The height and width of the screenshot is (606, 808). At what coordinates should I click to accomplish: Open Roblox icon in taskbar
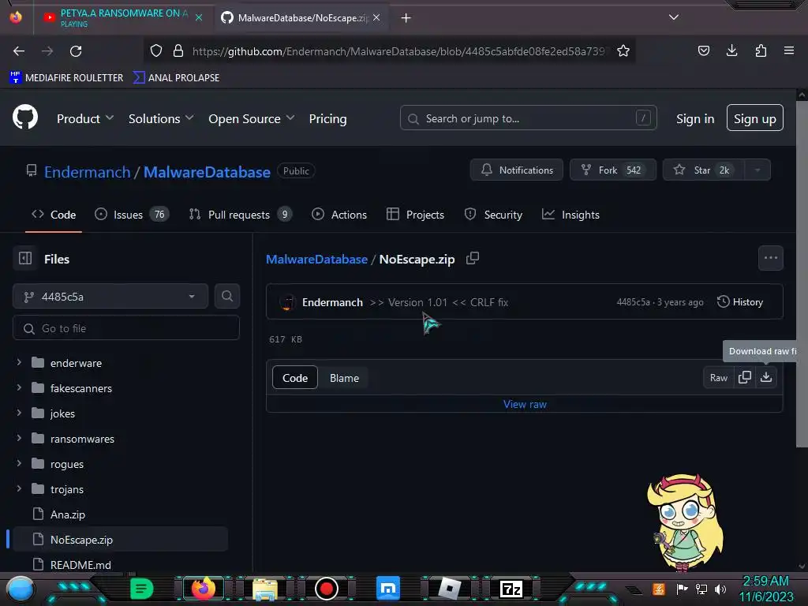tap(449, 589)
